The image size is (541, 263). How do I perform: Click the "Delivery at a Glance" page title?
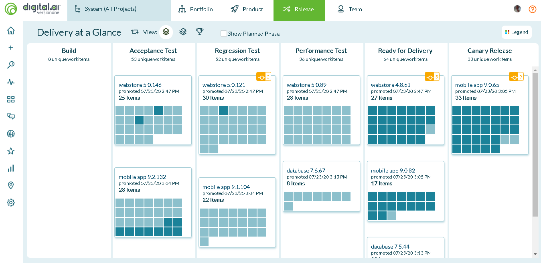click(x=79, y=32)
